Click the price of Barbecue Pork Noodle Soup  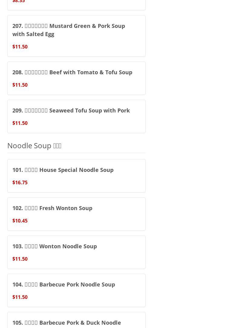20,297
